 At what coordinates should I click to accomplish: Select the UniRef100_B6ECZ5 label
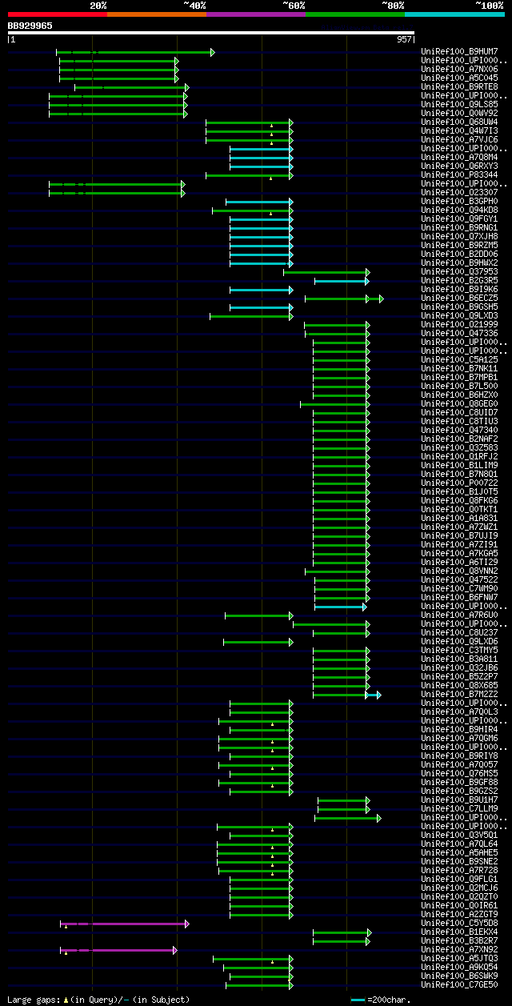point(459,299)
